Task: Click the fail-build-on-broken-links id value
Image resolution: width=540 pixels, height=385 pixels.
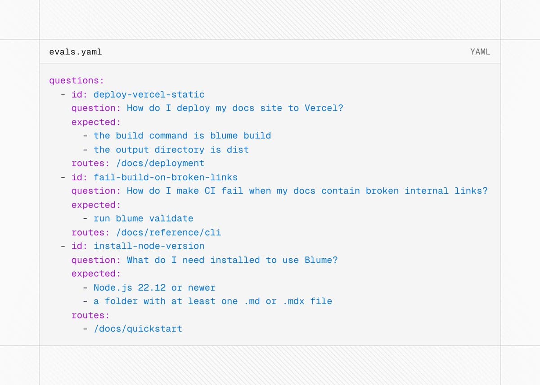Action: pyautogui.click(x=166, y=177)
